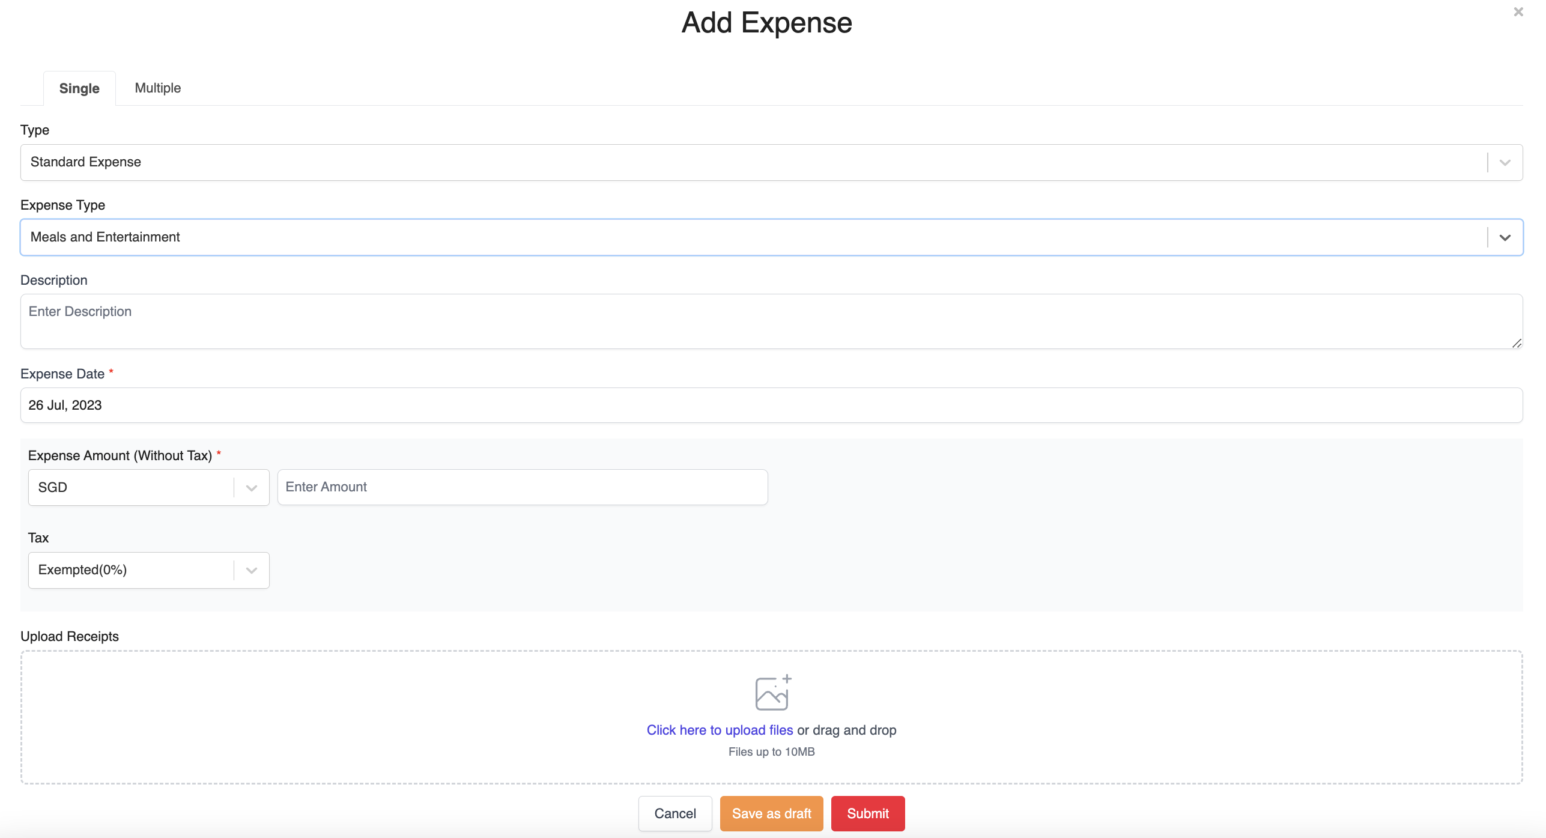Click the Enter Amount field
1546x838 pixels.
pos(522,487)
